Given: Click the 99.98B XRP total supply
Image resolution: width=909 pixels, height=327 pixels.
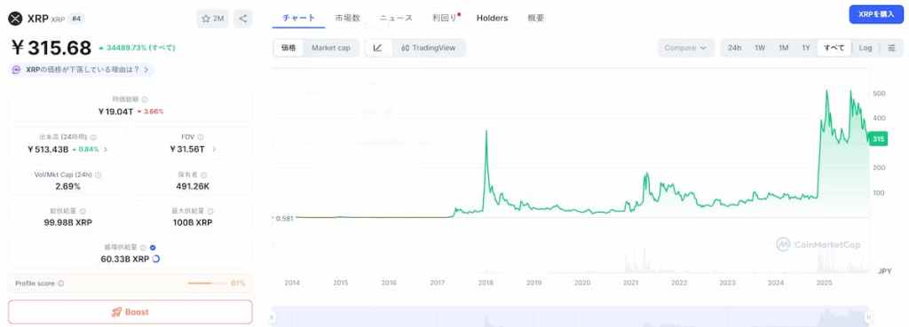Looking at the screenshot, I should [x=67, y=222].
